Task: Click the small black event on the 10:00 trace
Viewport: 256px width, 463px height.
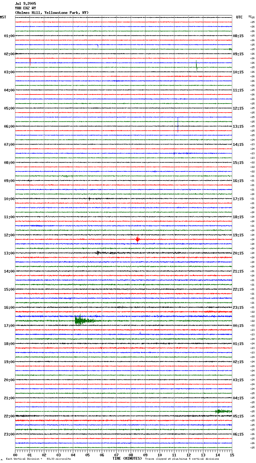Action: [89, 199]
